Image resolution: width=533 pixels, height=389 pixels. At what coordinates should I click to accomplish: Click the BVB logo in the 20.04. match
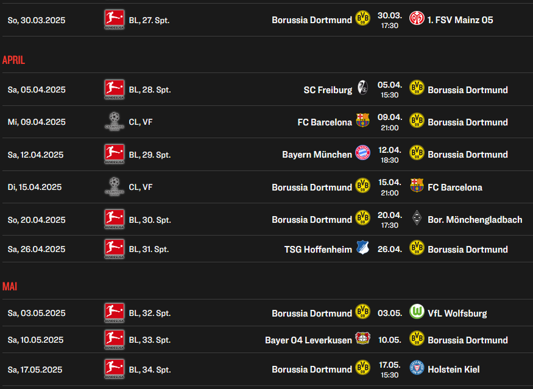(x=362, y=218)
